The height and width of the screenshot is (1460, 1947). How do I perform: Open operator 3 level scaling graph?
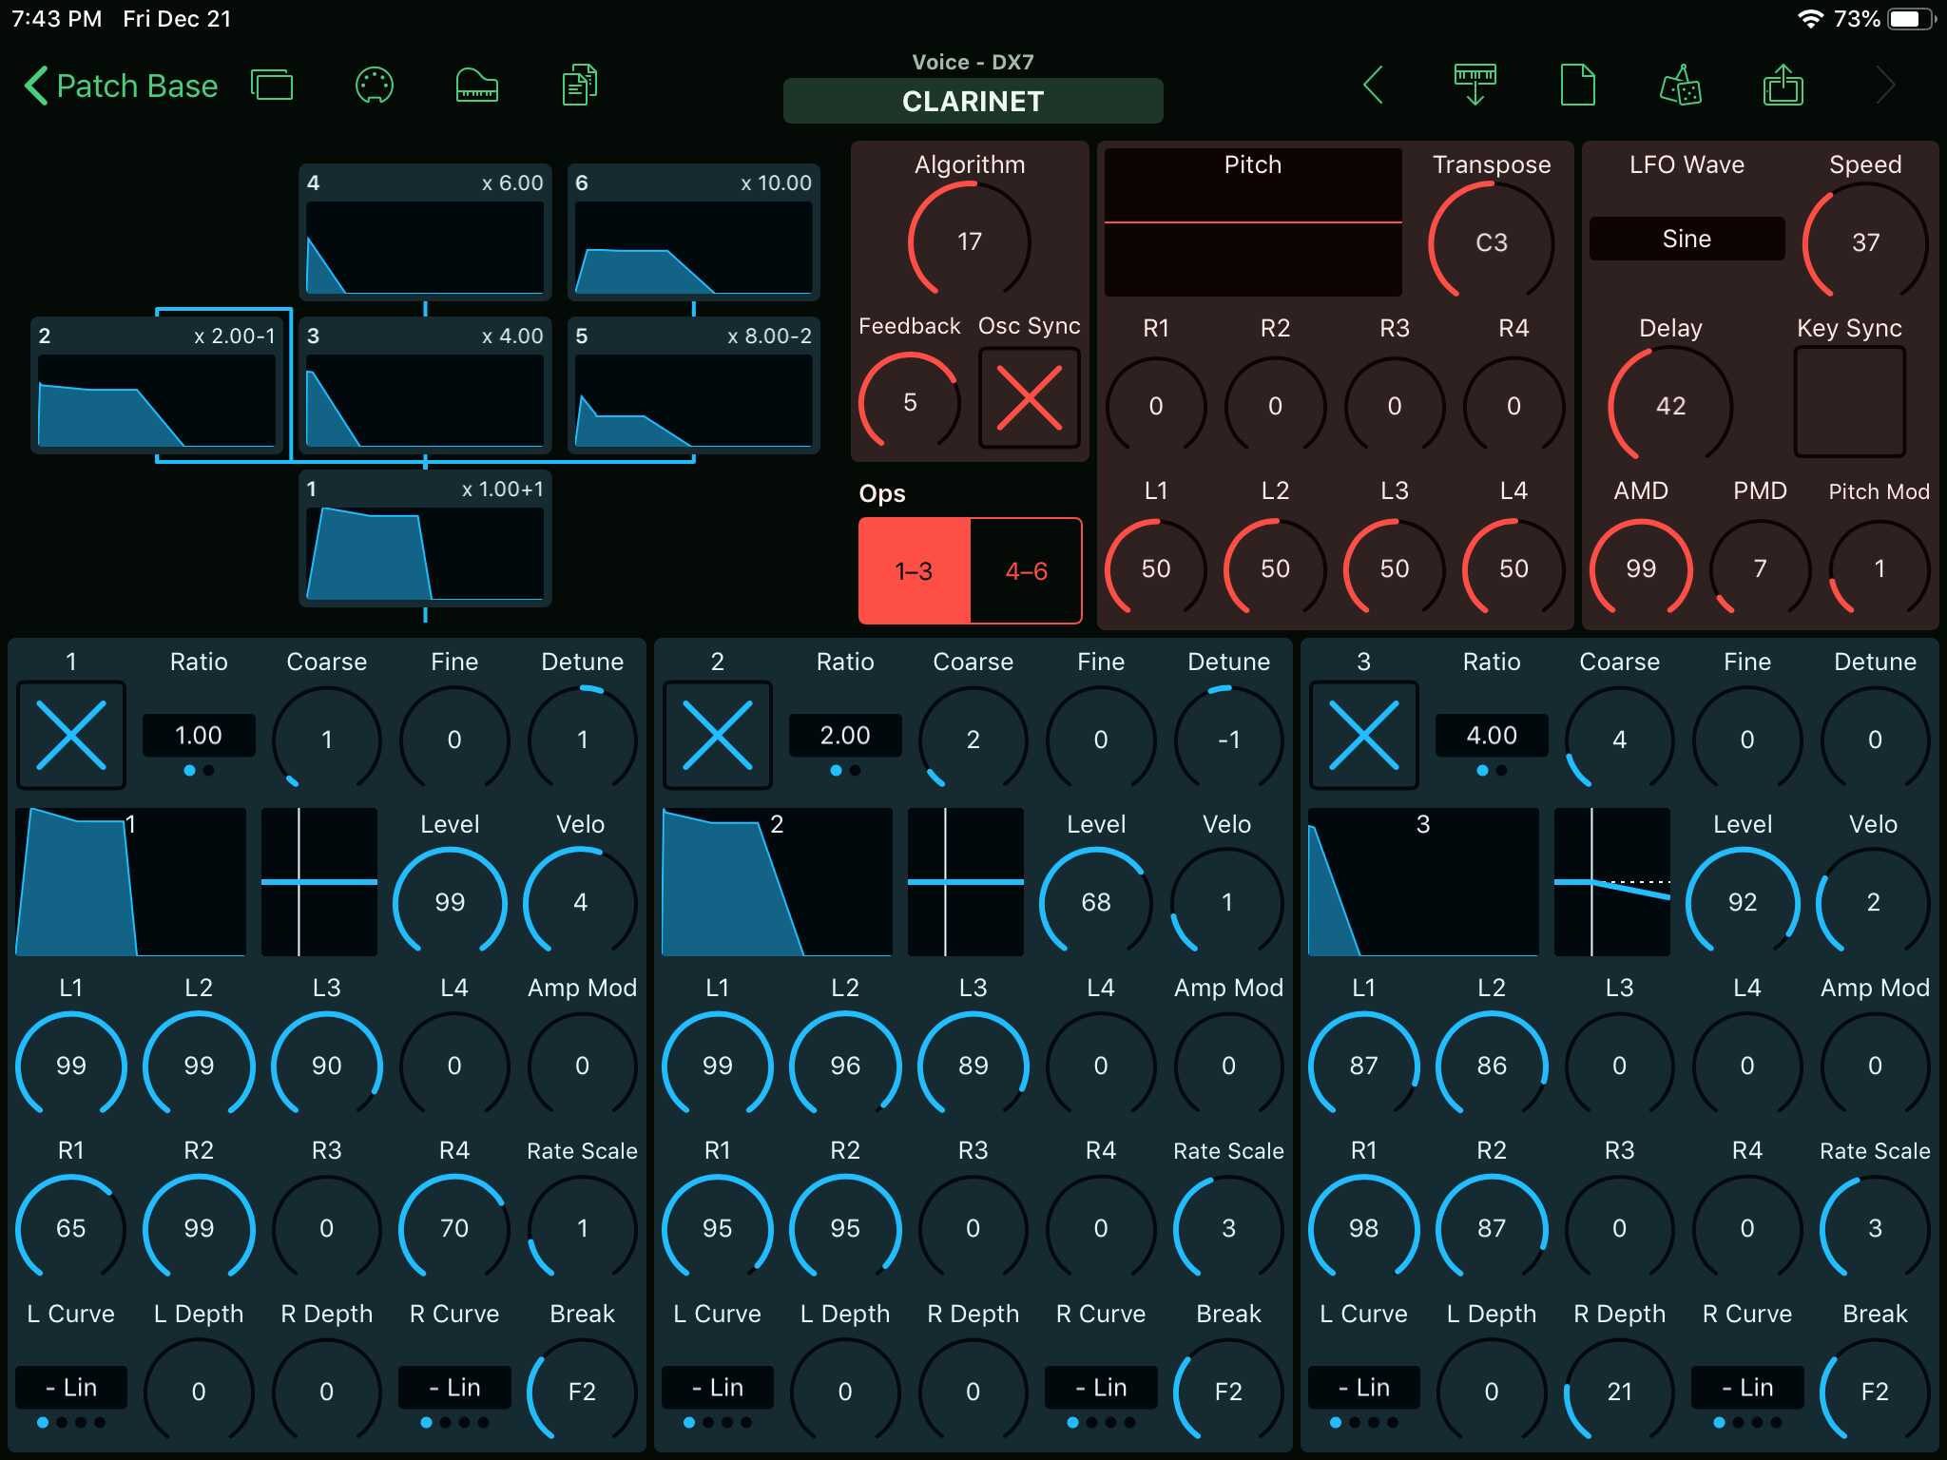pos(1611,882)
